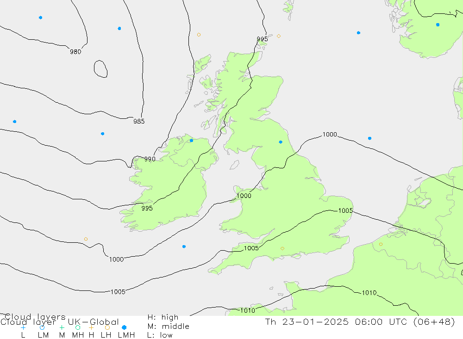Click the 1000 label over the North Sea

tap(330, 135)
